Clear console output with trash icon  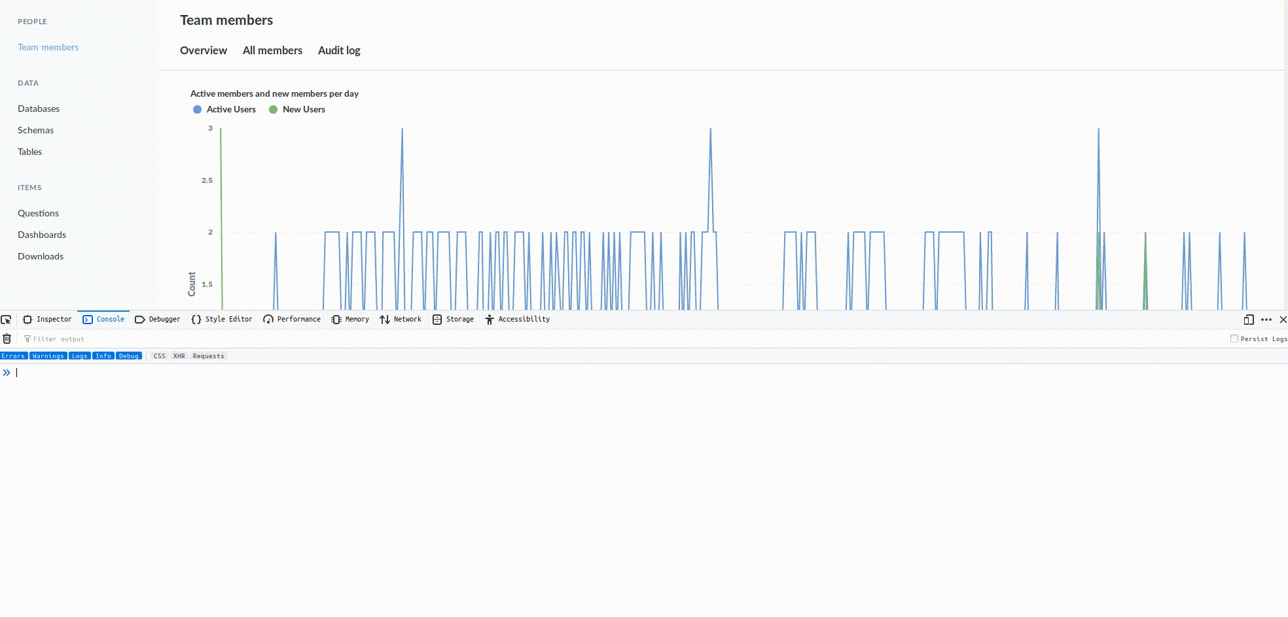pyautogui.click(x=7, y=339)
